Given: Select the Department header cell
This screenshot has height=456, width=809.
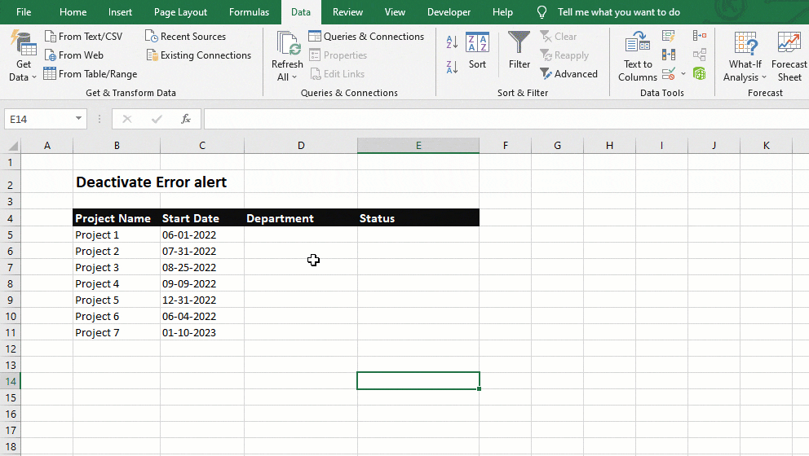Looking at the screenshot, I should pyautogui.click(x=301, y=218).
